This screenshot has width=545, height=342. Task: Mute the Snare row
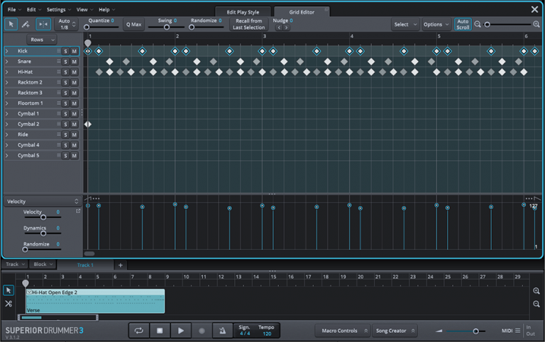pos(74,62)
